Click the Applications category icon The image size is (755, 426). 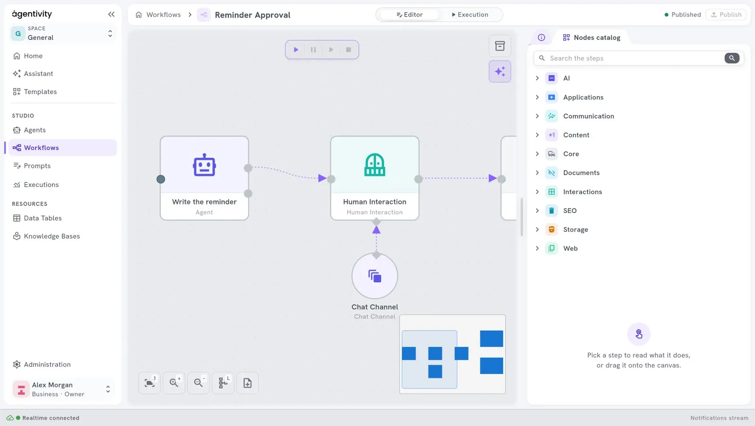point(552,97)
